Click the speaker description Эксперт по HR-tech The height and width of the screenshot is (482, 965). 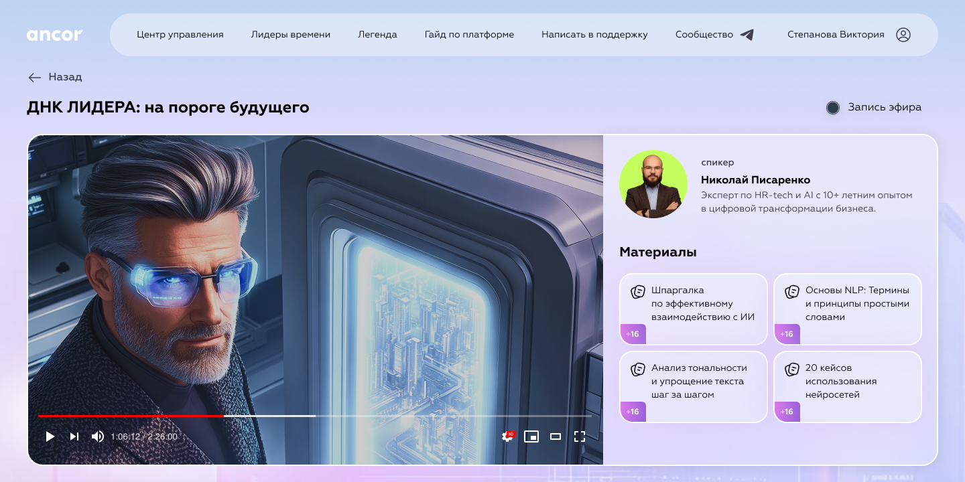807,202
